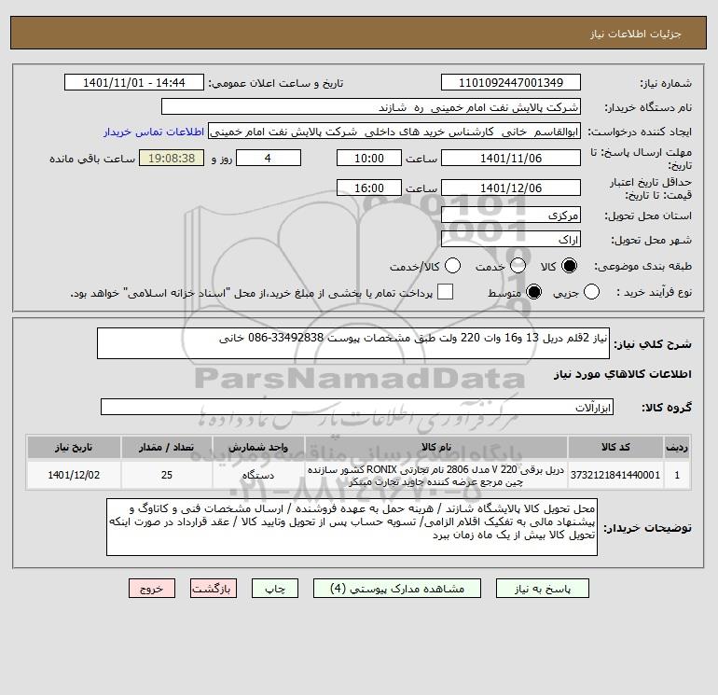
Task: Click product code cell 373212184144001
Action: point(615,475)
